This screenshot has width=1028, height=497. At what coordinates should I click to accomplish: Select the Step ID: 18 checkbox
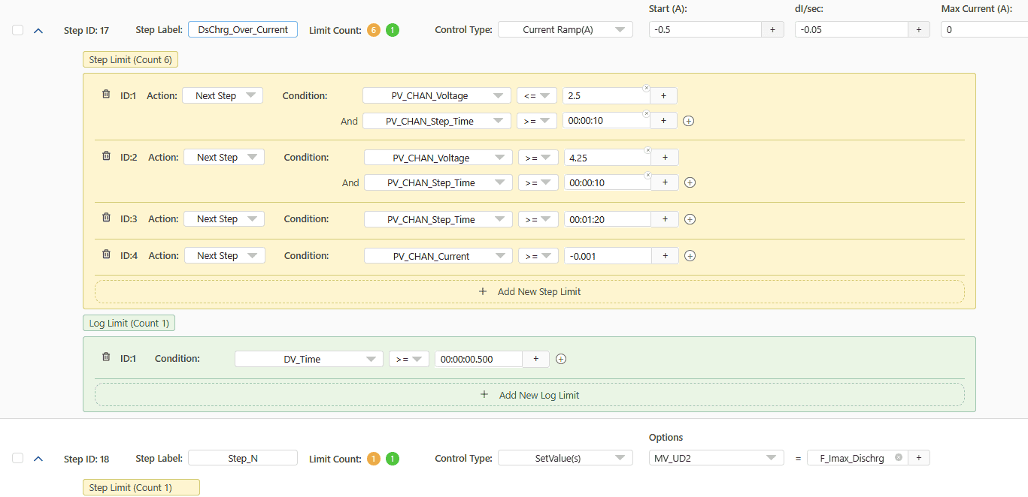pyautogui.click(x=18, y=458)
